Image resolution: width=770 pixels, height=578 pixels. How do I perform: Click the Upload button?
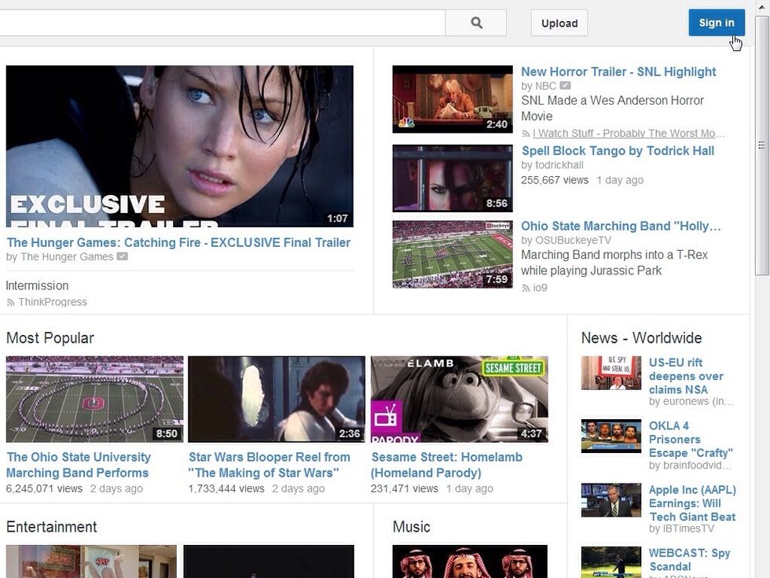click(559, 23)
